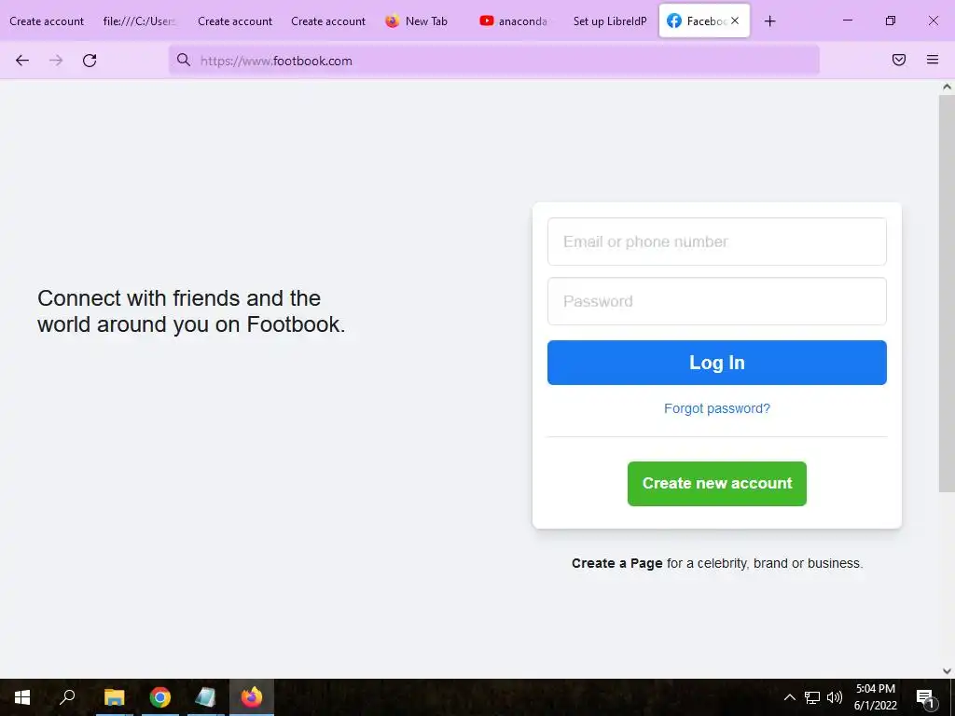This screenshot has width=955, height=716.
Task: Open the Firefox hamburger menu
Action: click(933, 60)
